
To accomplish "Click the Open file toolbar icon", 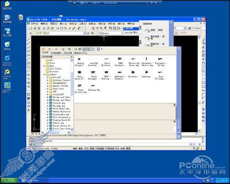I will [x=35, y=28].
